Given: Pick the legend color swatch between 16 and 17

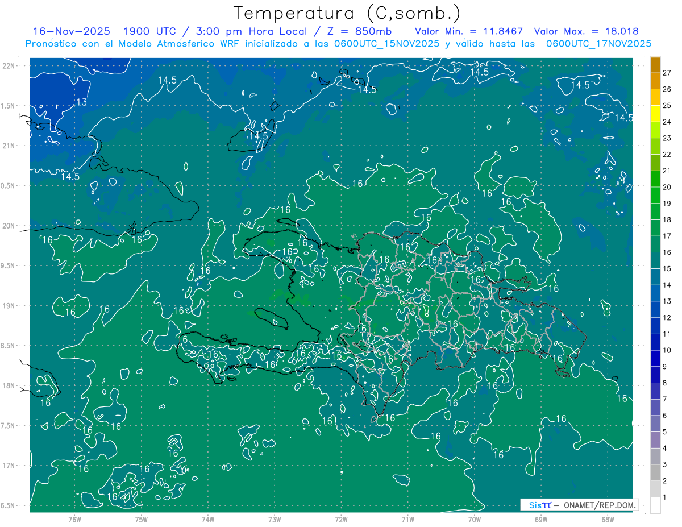Looking at the screenshot, I should pyautogui.click(x=655, y=244).
